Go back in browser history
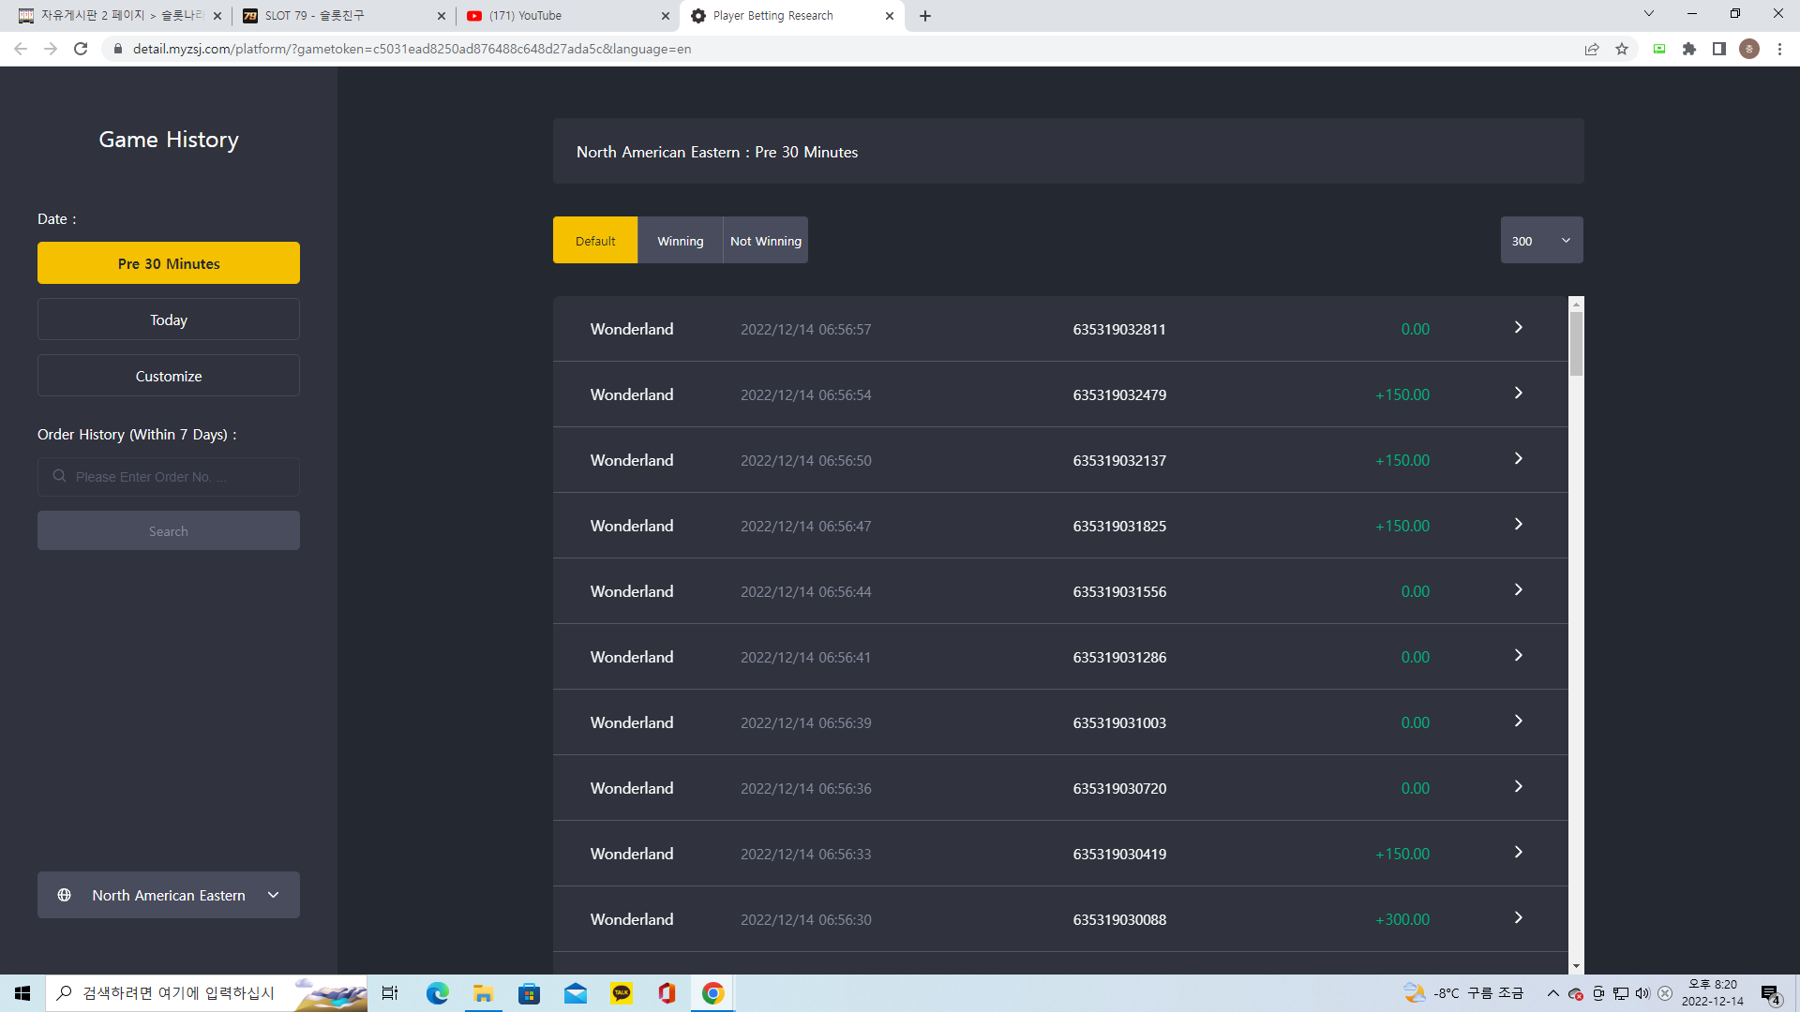Image resolution: width=1800 pixels, height=1012 pixels. point(21,49)
